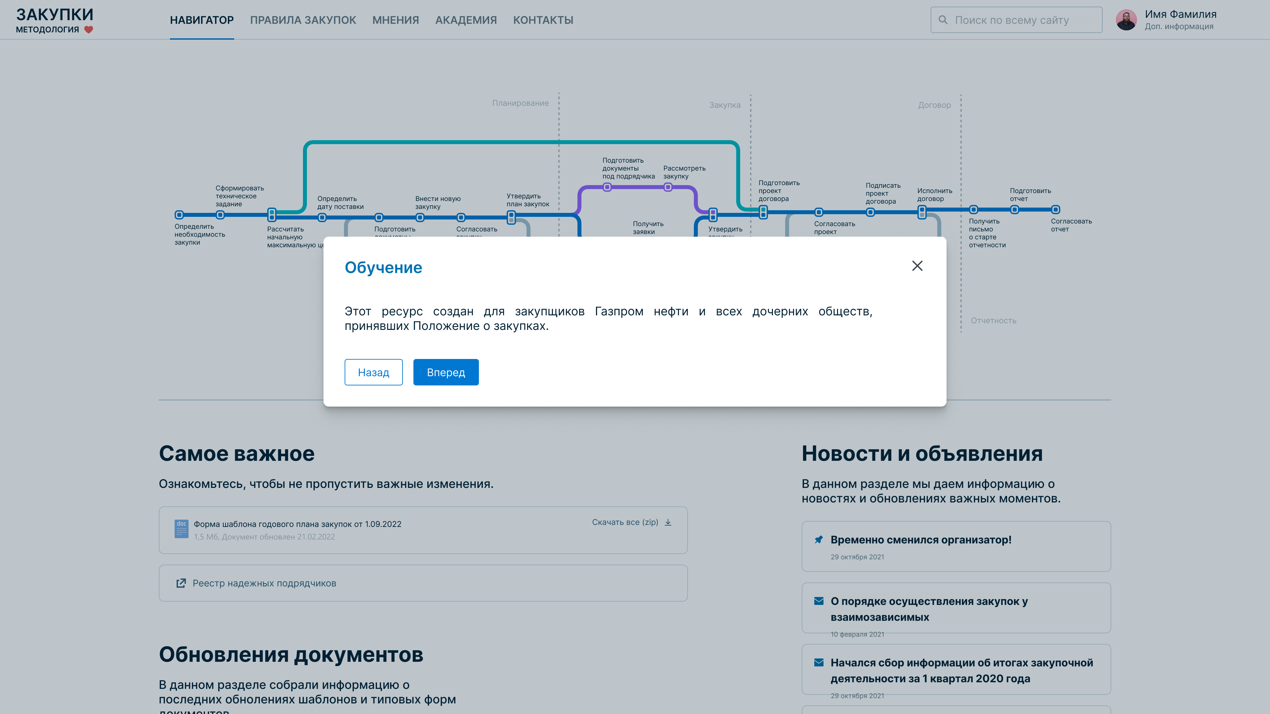The image size is (1270, 714).
Task: Open the МНЕНИЯ tab
Action: [396, 20]
